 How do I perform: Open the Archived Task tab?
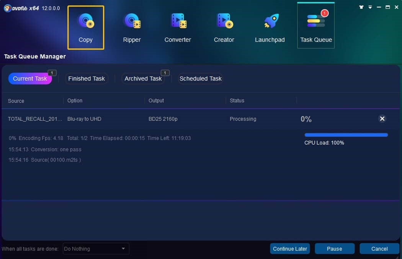pyautogui.click(x=143, y=79)
